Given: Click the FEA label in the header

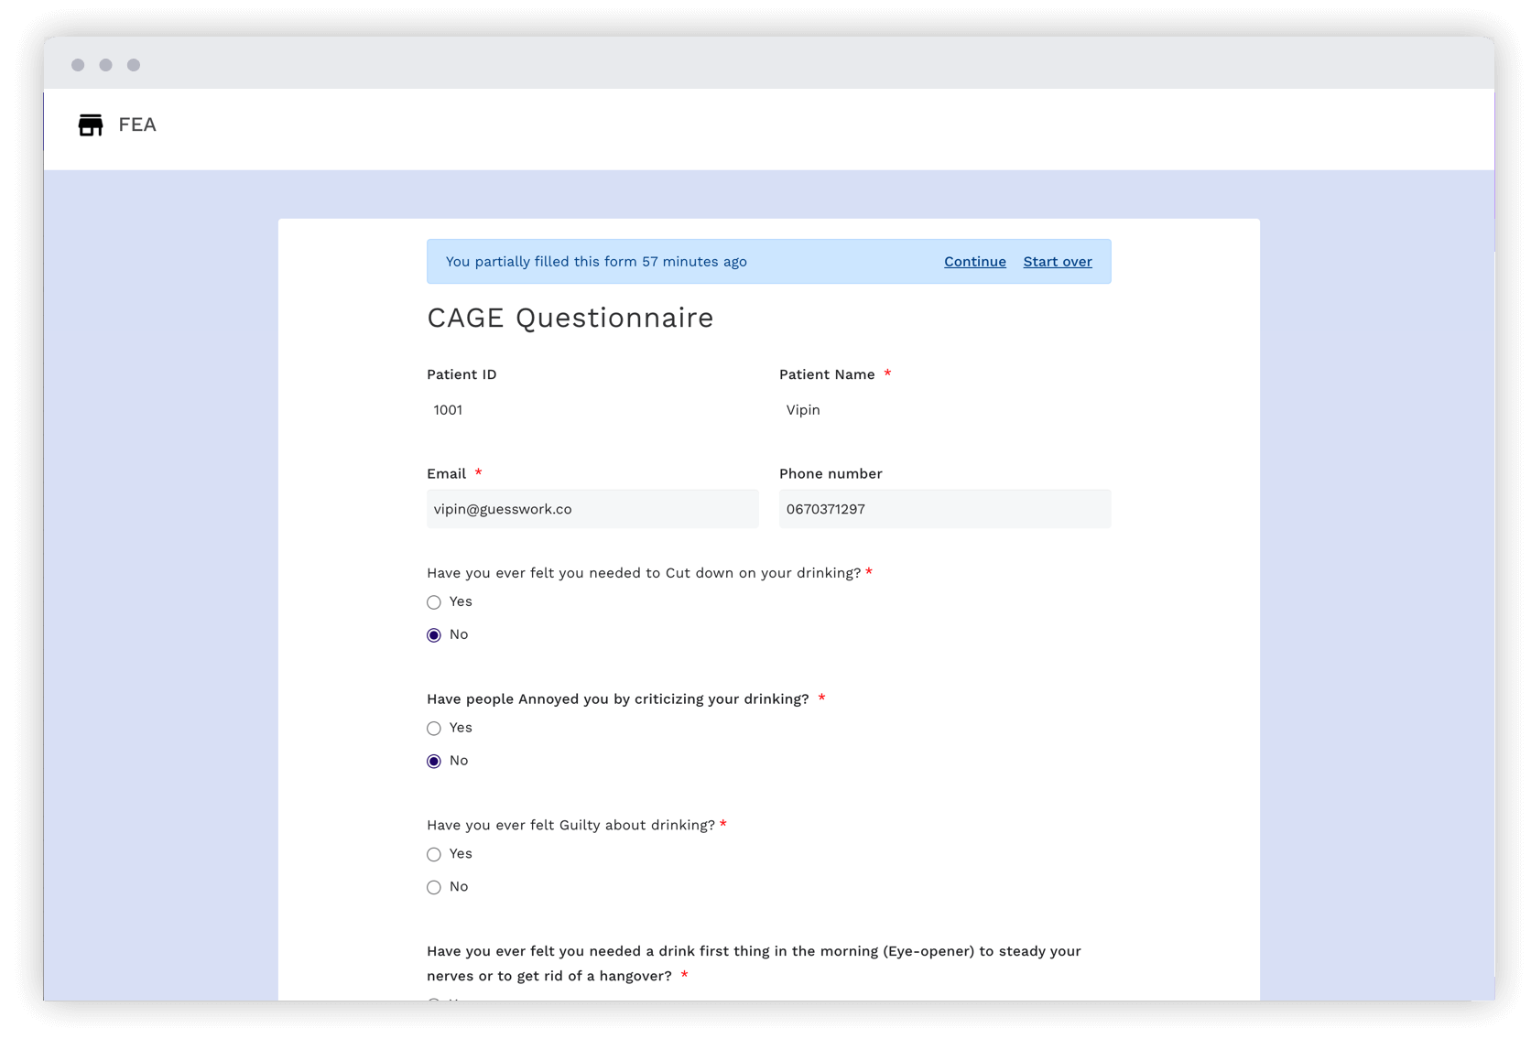Looking at the screenshot, I should pos(137,124).
